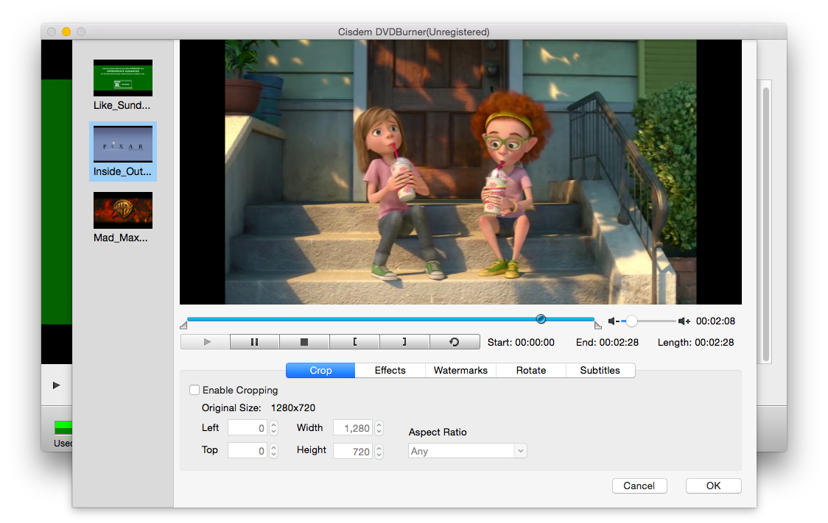The height and width of the screenshot is (523, 828).
Task: Click the video preview area
Action: click(460, 172)
